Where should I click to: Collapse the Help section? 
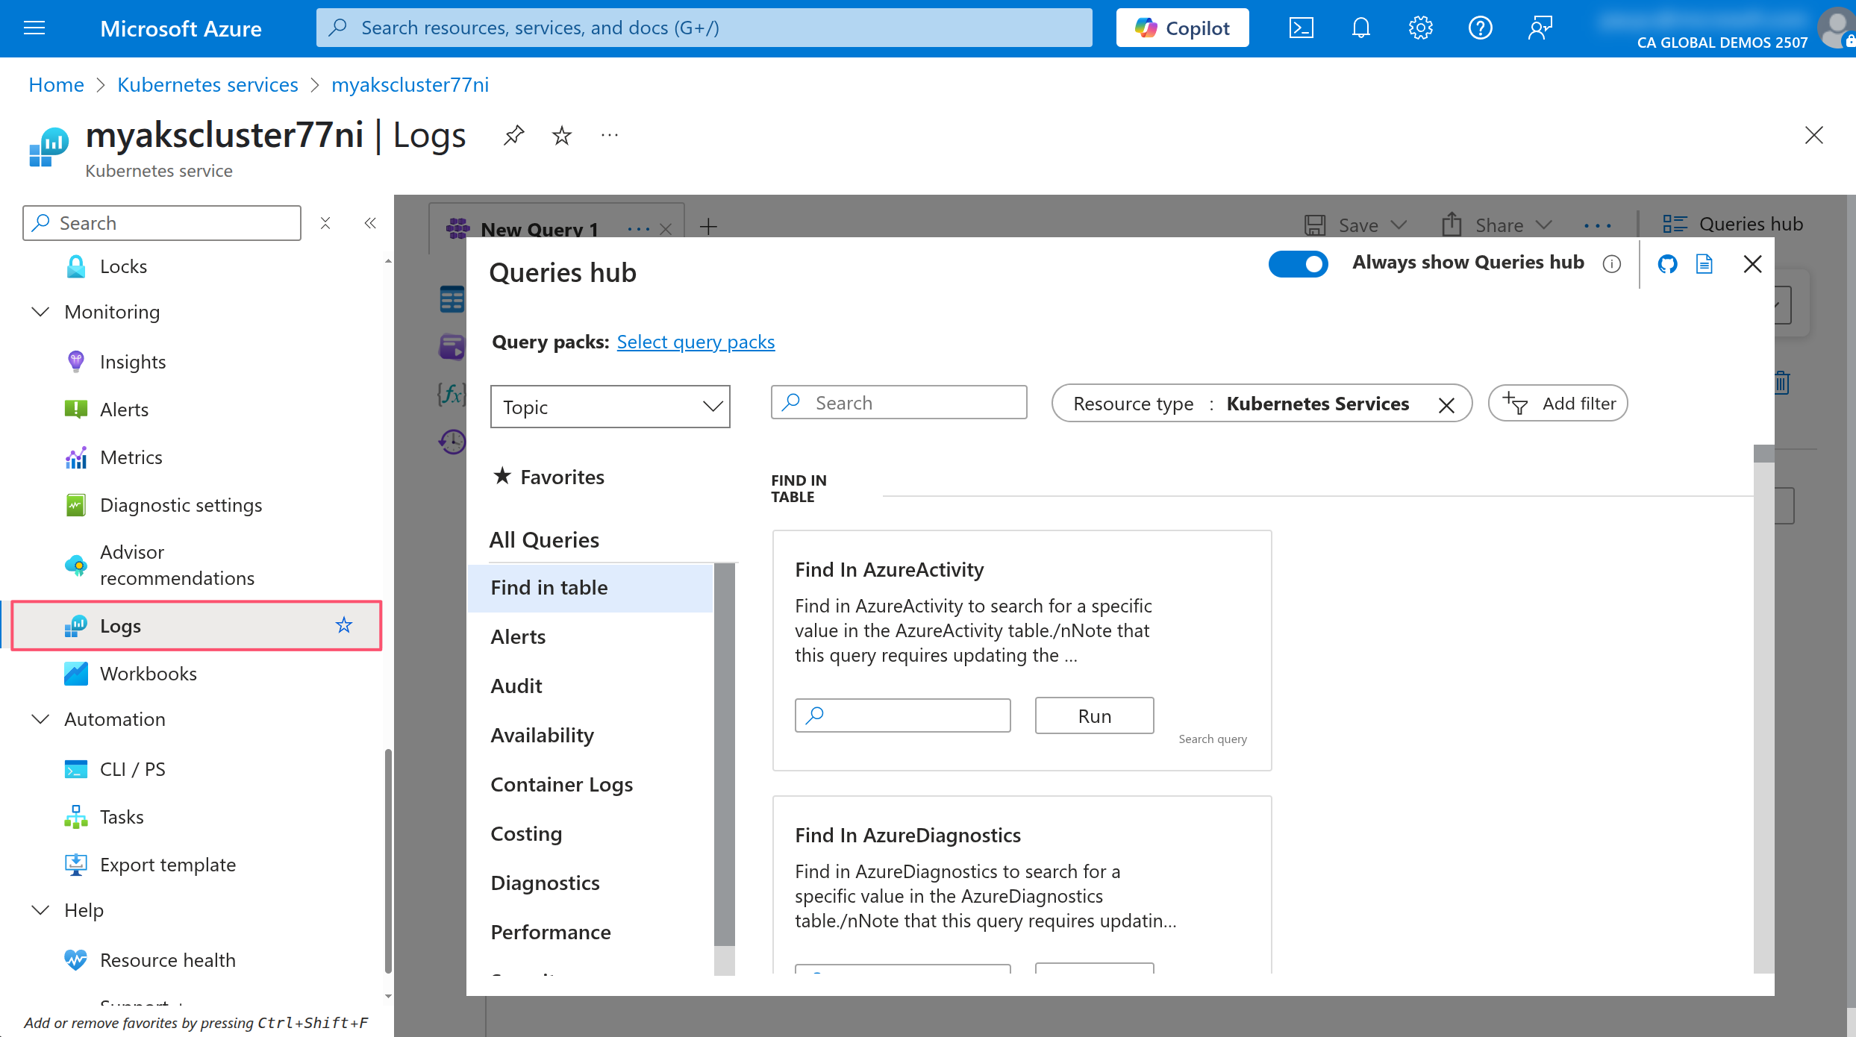coord(40,910)
